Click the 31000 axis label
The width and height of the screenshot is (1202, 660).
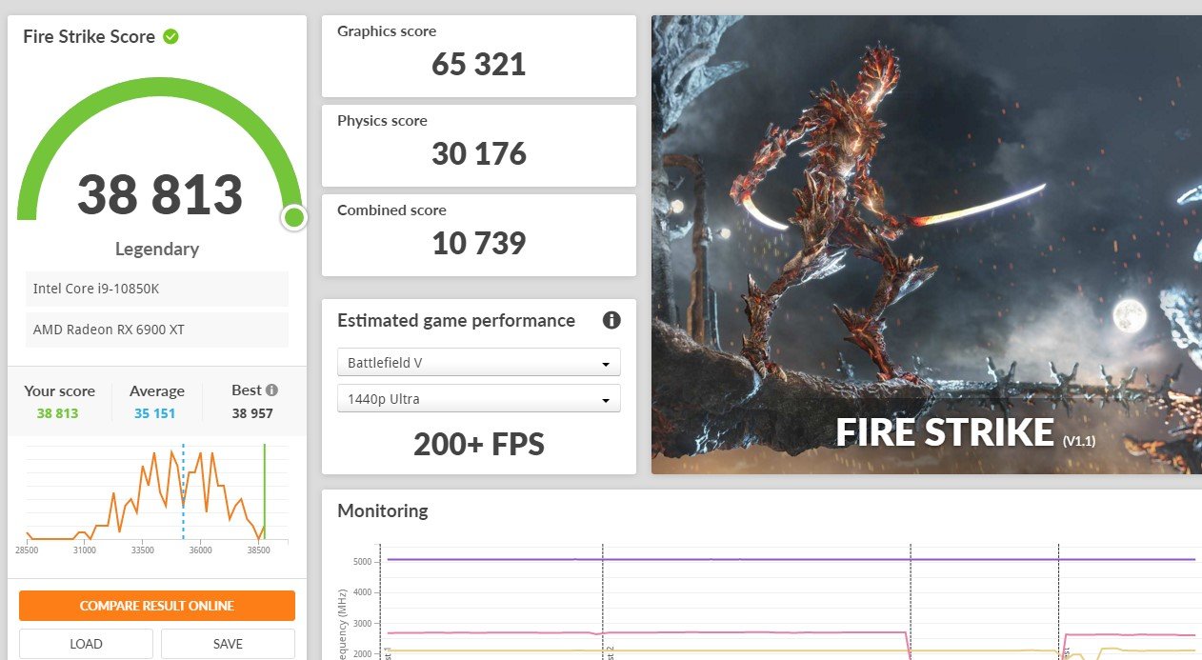click(85, 550)
